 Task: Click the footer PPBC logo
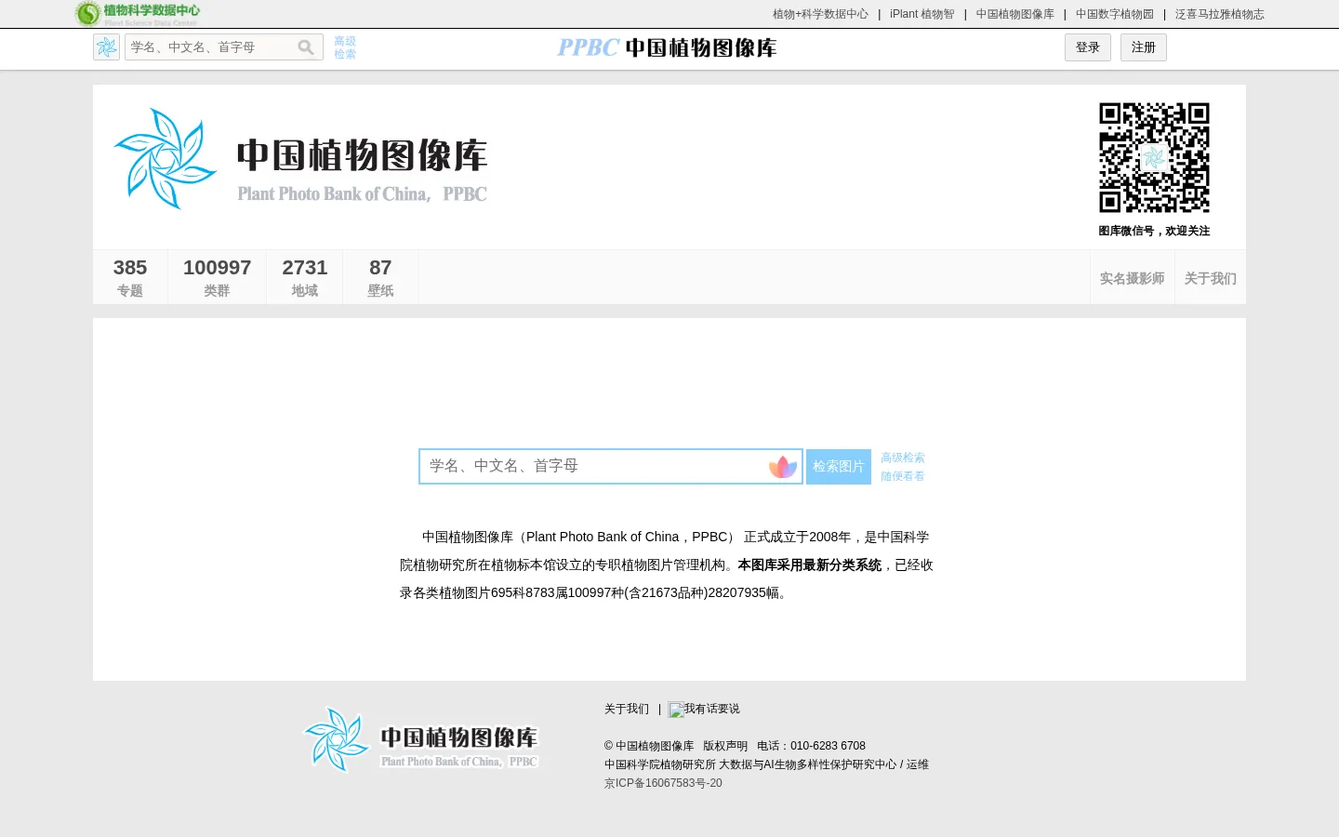(x=421, y=739)
